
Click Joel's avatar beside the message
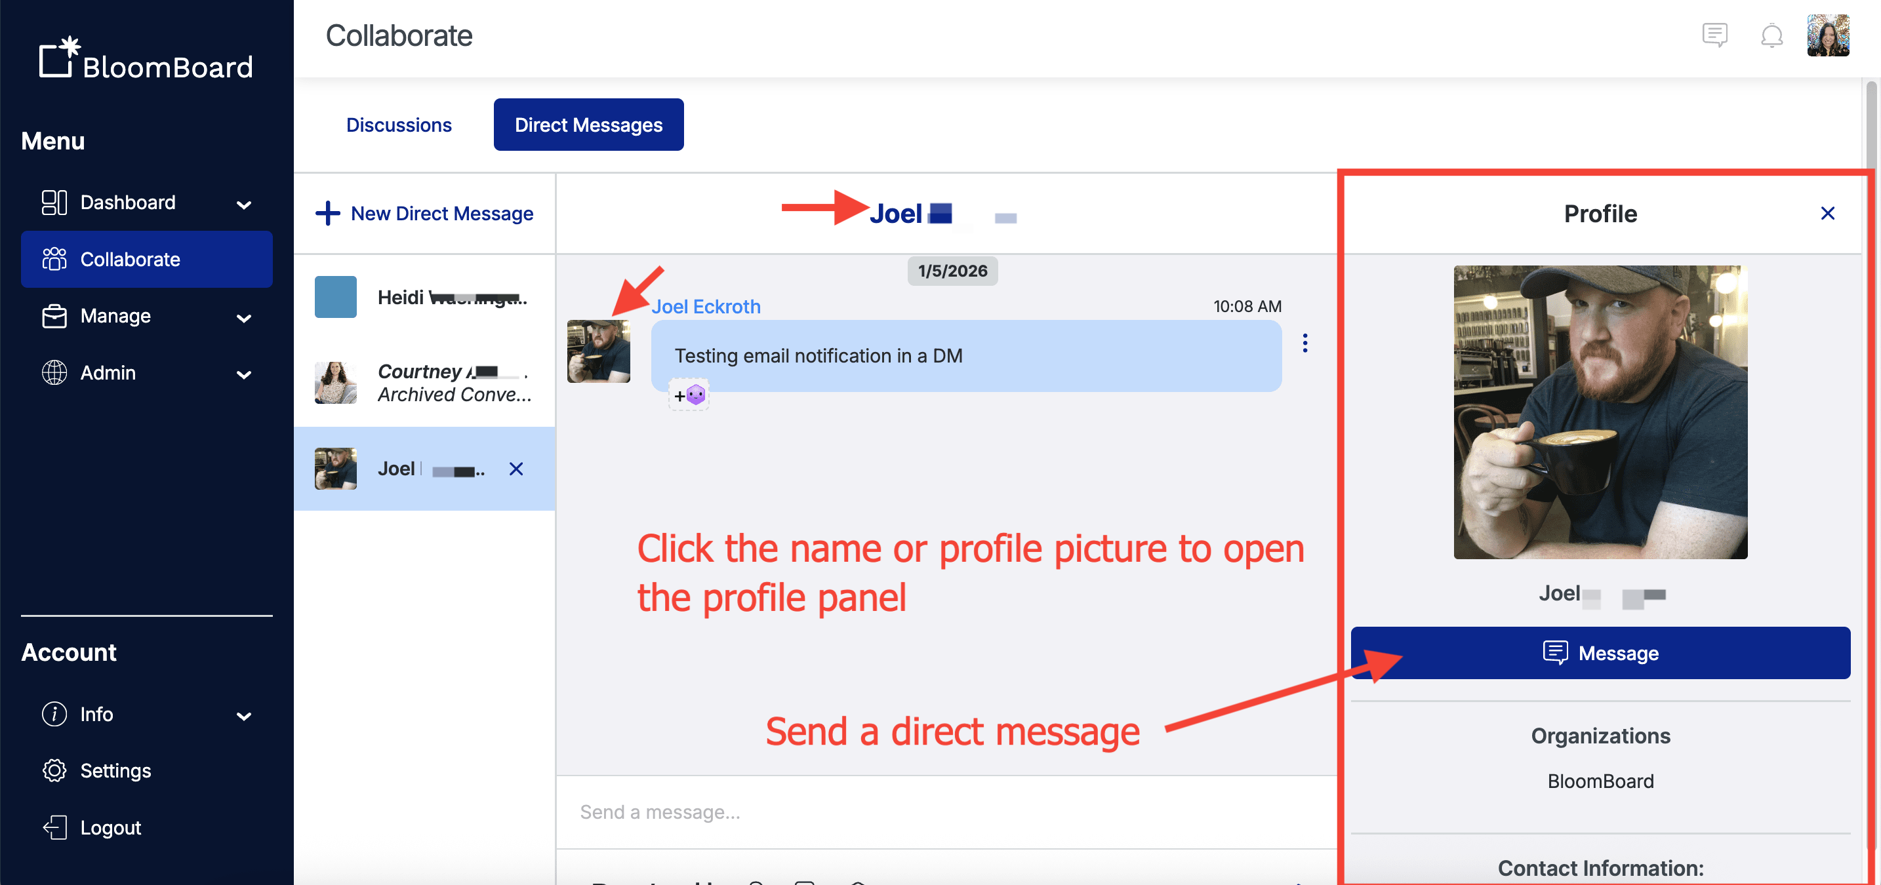599,351
